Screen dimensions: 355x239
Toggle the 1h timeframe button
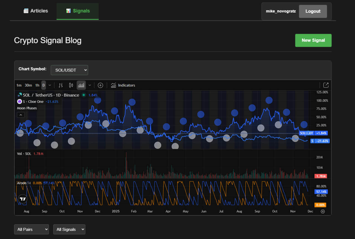click(x=37, y=85)
